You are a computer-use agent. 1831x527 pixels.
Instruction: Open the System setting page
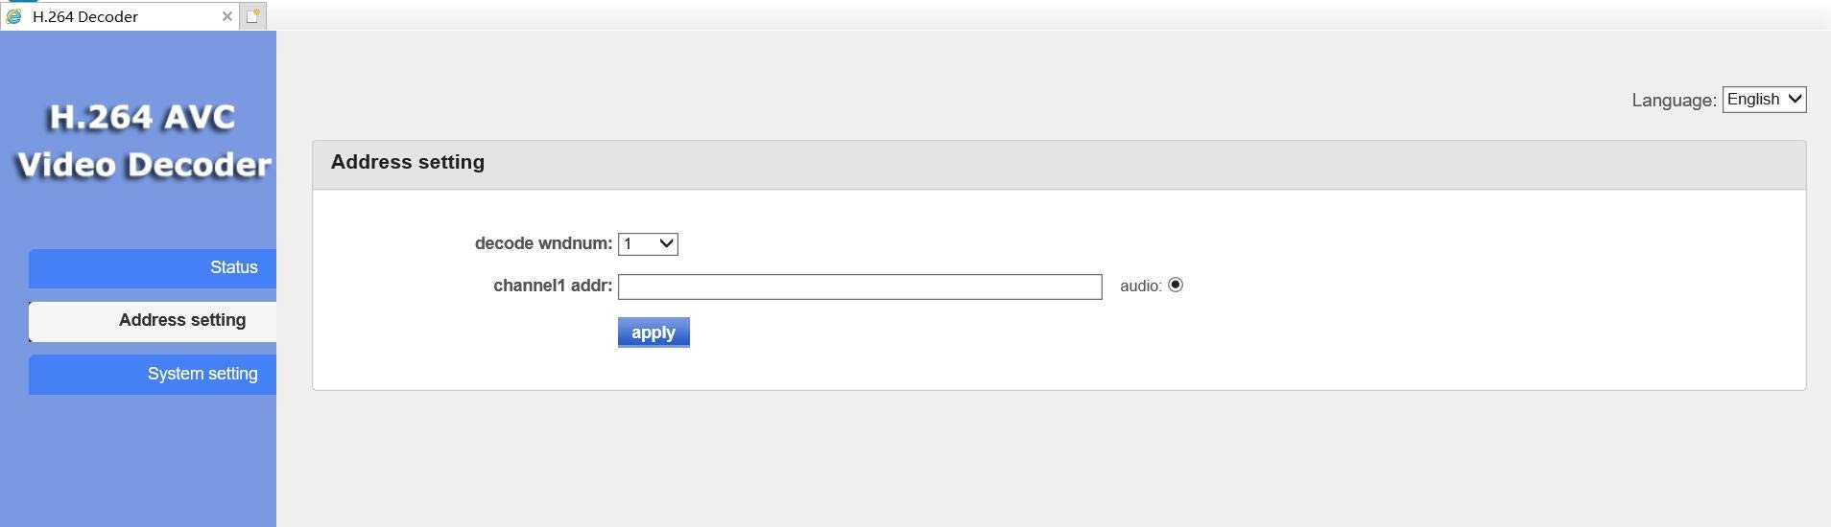pos(153,375)
